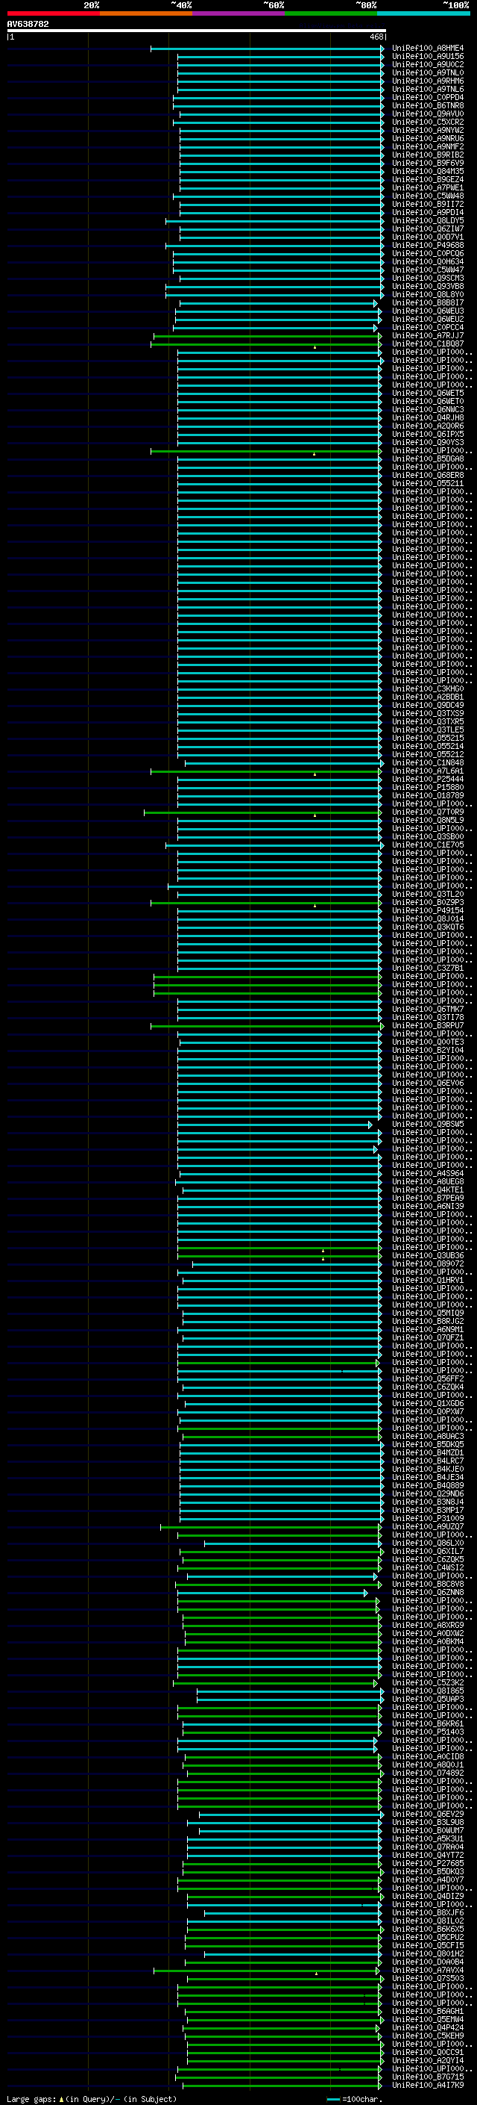477x2105 pixels.
Task: Select hit label UniRef100_Q9DC49
Action: point(427,705)
